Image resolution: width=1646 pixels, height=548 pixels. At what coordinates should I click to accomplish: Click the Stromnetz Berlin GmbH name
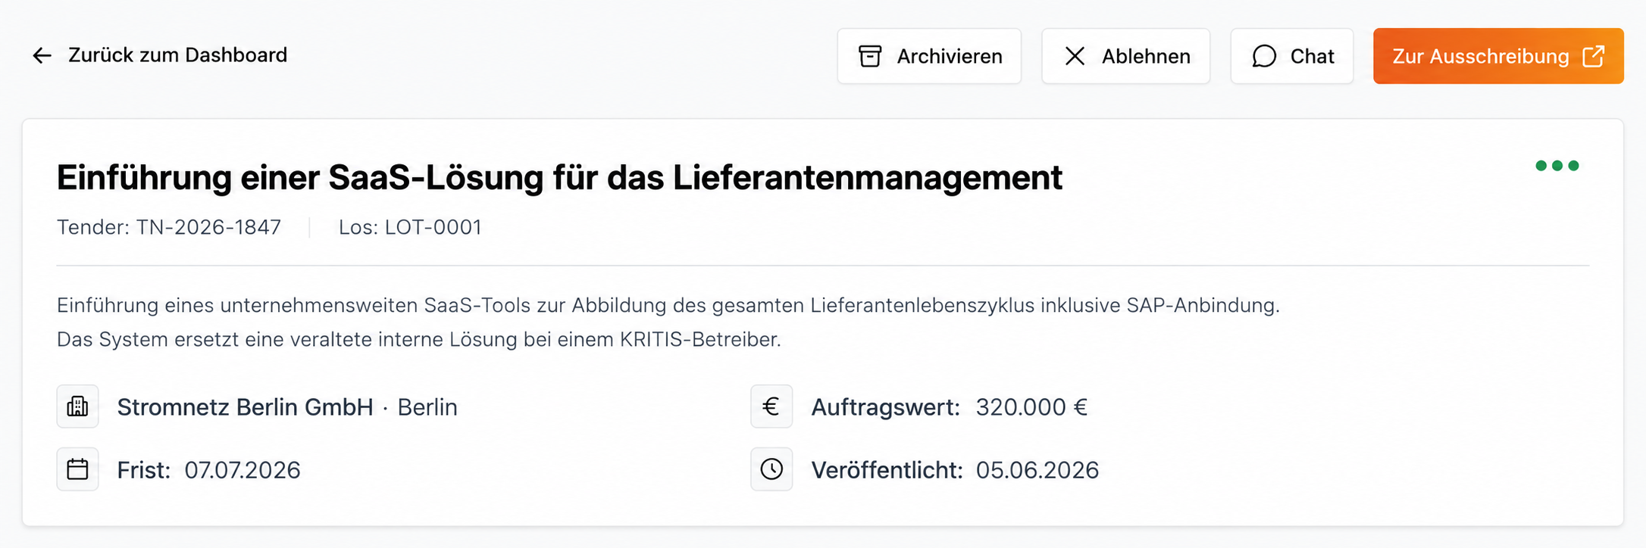245,407
